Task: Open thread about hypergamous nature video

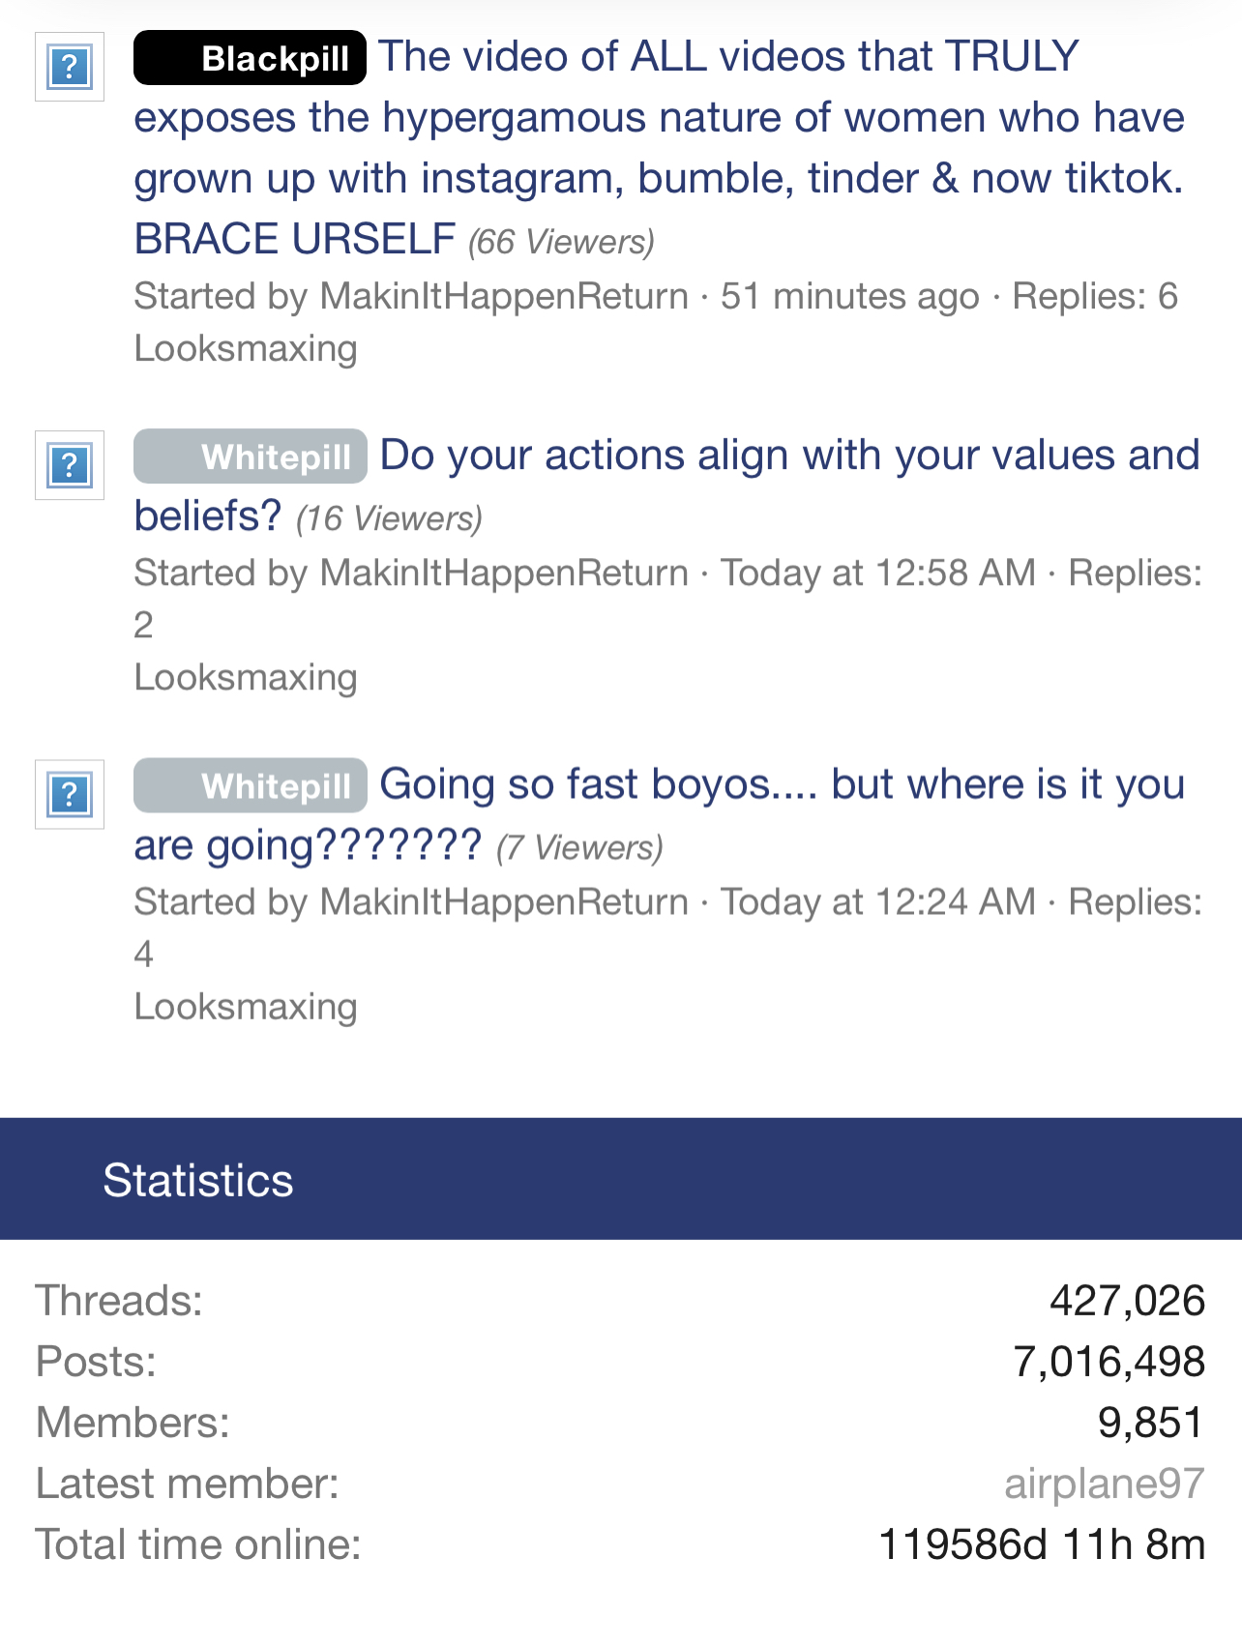Action: (658, 118)
